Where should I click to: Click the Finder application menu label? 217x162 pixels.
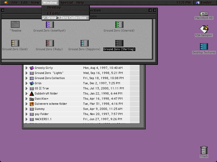click(206, 3)
